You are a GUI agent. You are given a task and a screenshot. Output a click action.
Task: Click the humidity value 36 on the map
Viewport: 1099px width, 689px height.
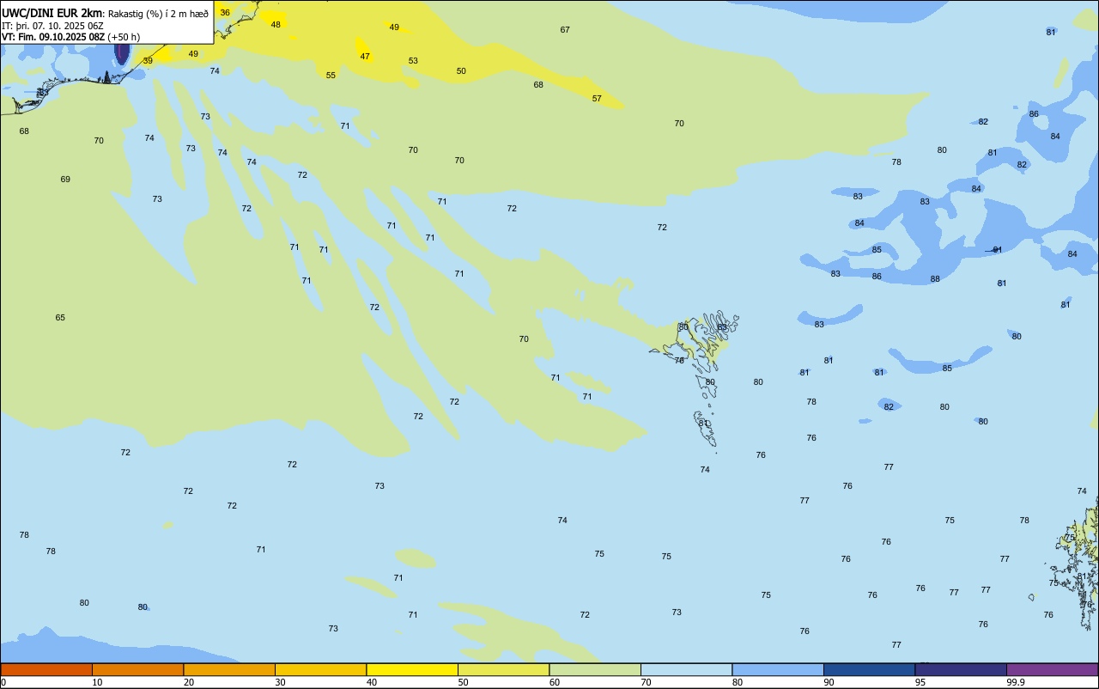click(x=225, y=12)
